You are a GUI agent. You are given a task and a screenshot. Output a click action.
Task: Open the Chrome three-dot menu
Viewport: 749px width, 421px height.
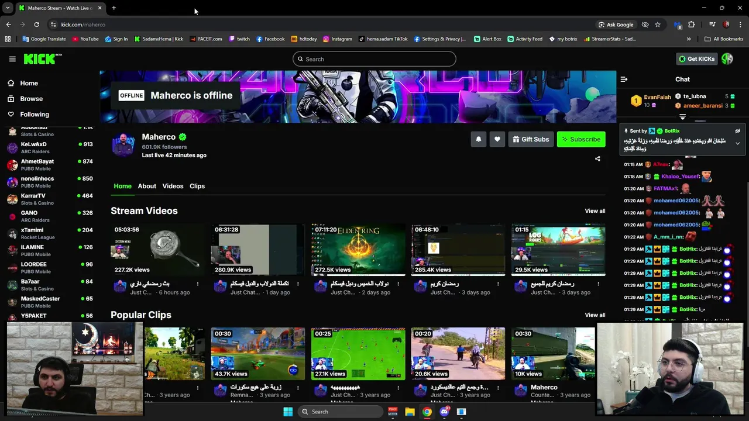740,25
